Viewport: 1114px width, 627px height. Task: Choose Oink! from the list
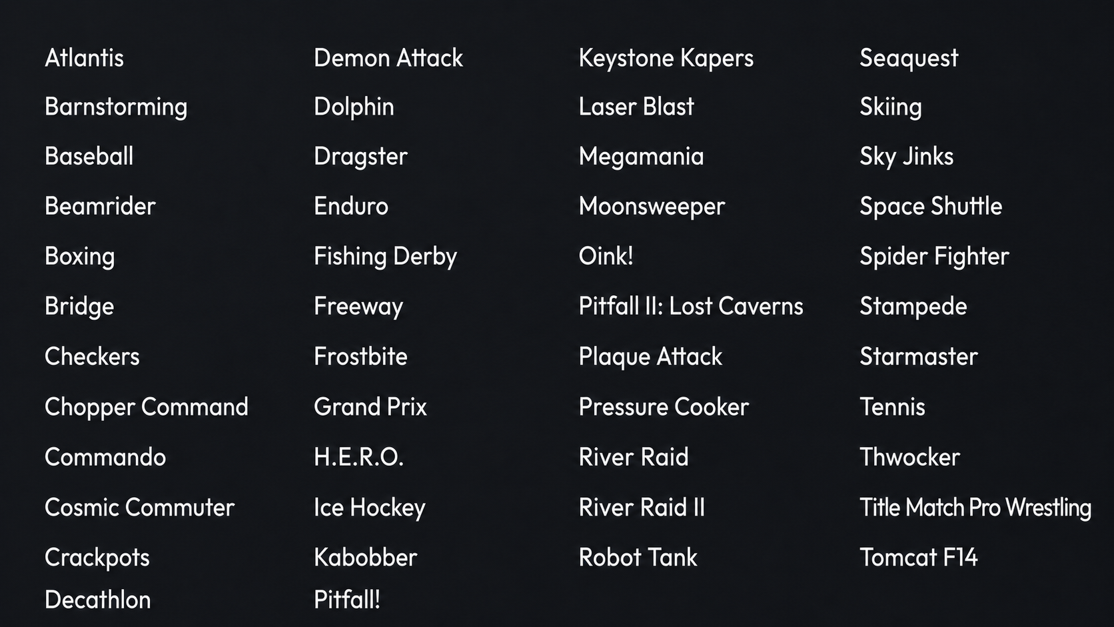[x=606, y=257]
